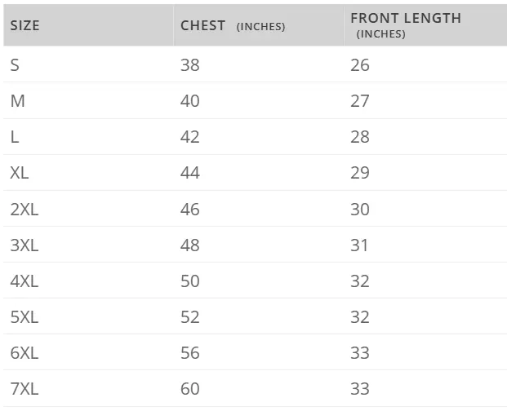507x411 pixels.
Task: Select the S size cell
Action: click(x=15, y=65)
